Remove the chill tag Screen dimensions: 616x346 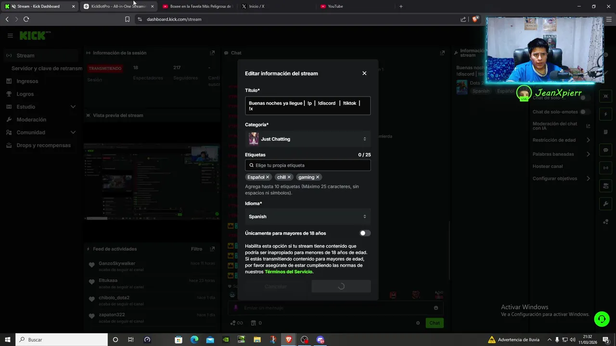point(289,177)
